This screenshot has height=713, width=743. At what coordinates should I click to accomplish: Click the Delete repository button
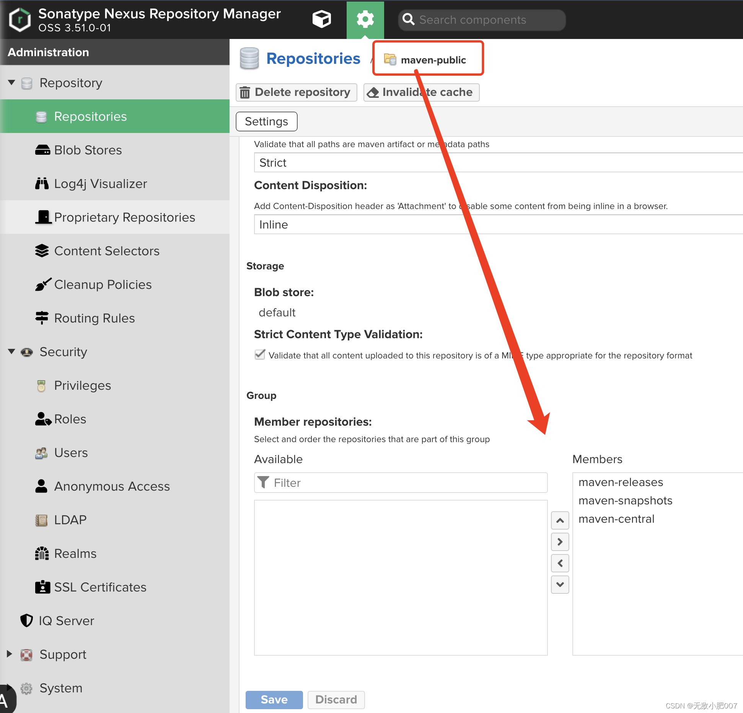point(296,92)
